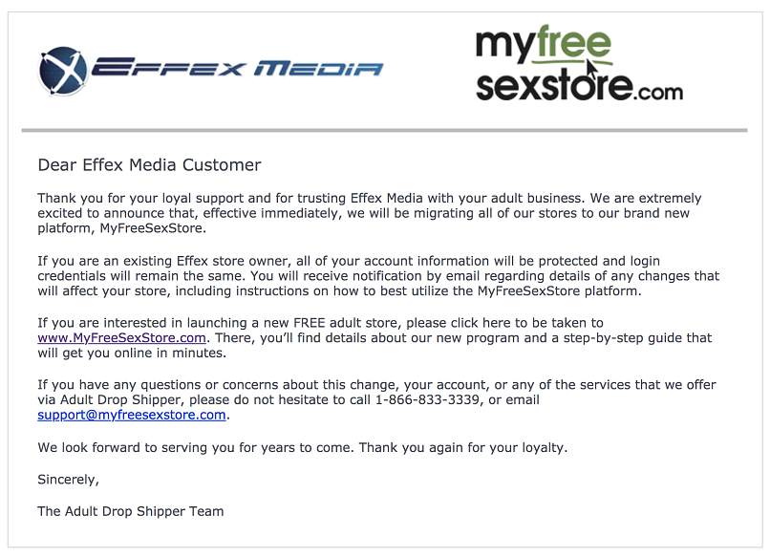Click "MyFreeSexStore." ending the first paragraph
The height and width of the screenshot is (558, 770).
153,228
